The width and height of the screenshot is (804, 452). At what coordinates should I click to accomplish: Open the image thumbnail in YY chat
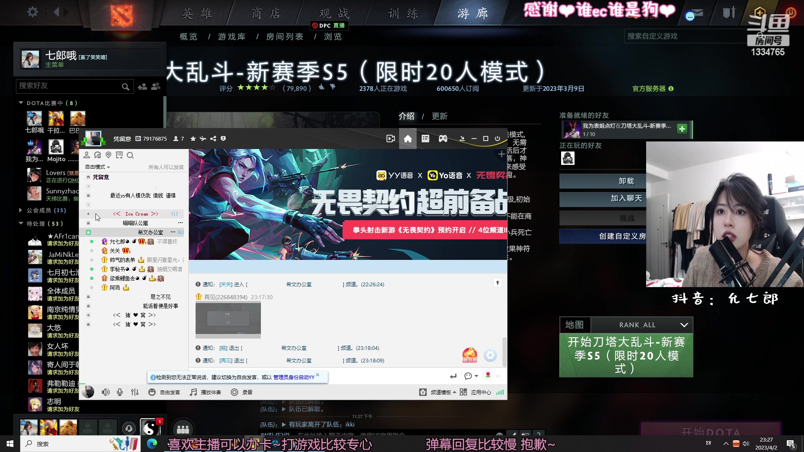[x=228, y=320]
